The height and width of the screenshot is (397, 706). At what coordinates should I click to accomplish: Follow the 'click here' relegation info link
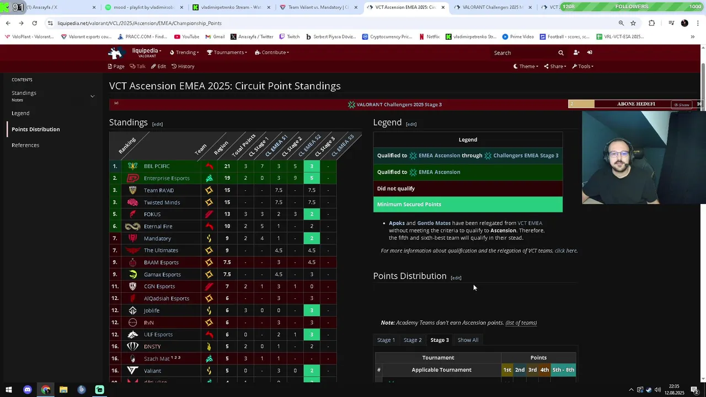pos(565,251)
